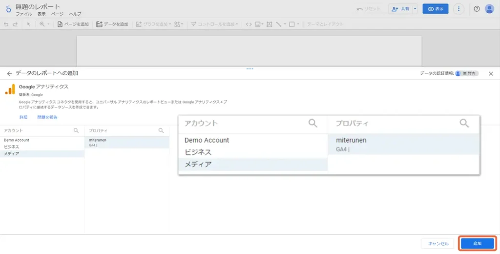Click the community visualizations and components icon

point(177,24)
